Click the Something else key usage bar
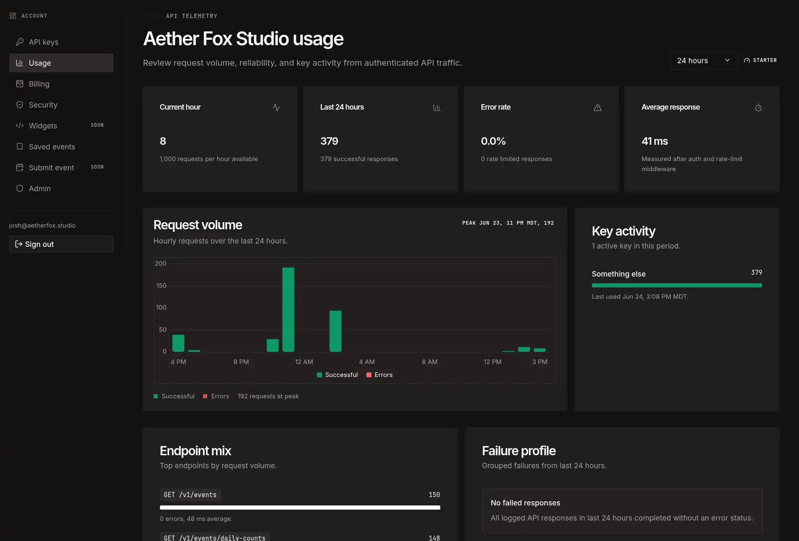The image size is (799, 541). [677, 285]
